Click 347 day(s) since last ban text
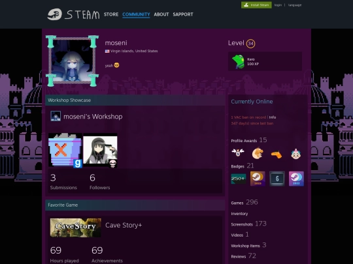 (252, 123)
